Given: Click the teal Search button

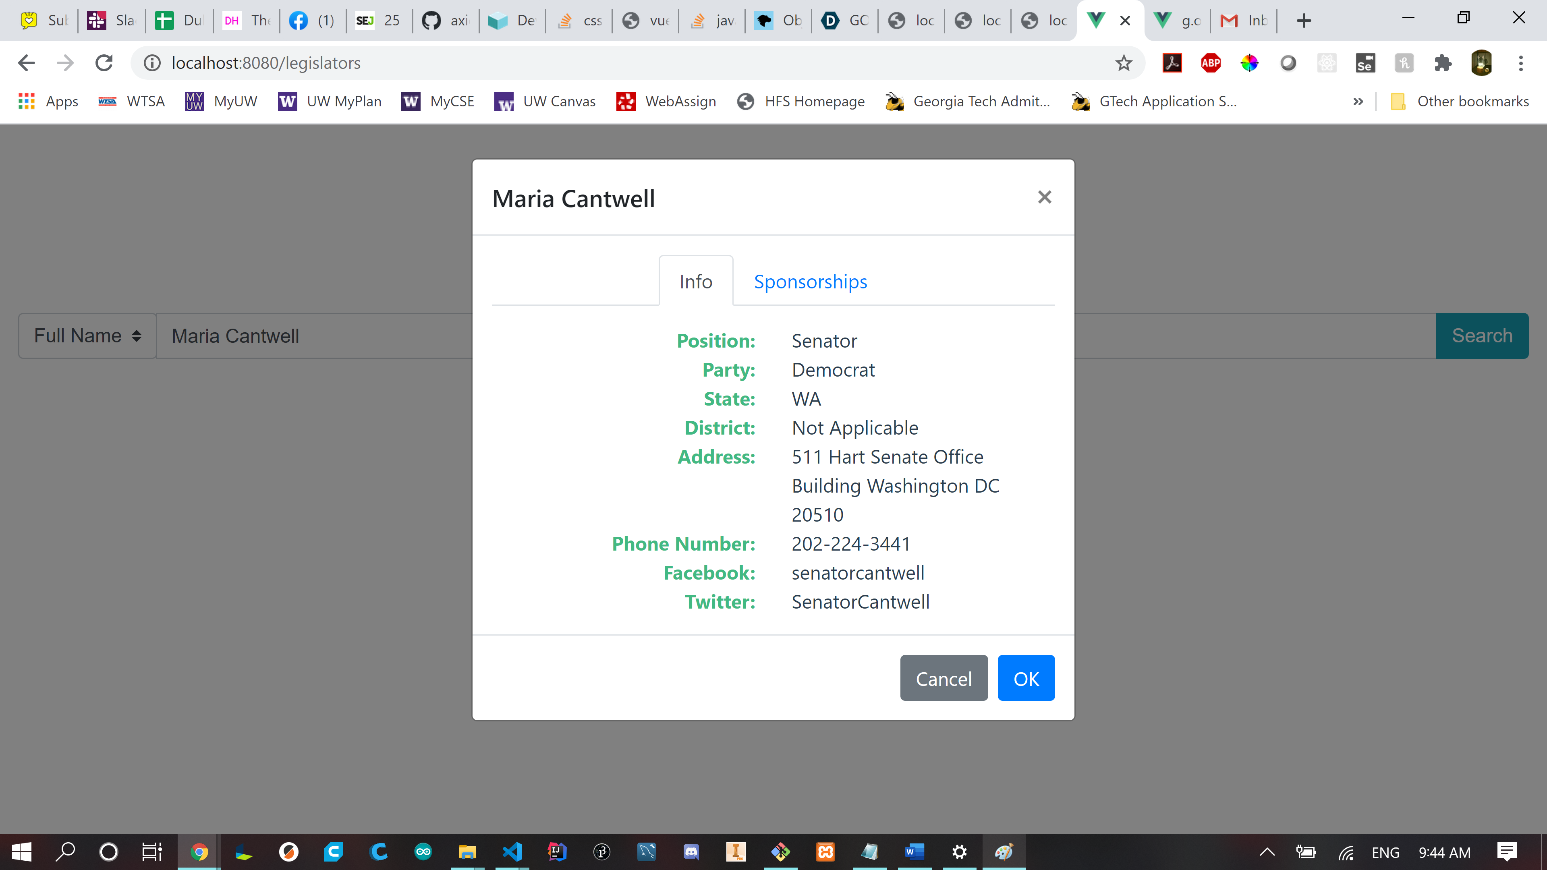Looking at the screenshot, I should (x=1482, y=336).
